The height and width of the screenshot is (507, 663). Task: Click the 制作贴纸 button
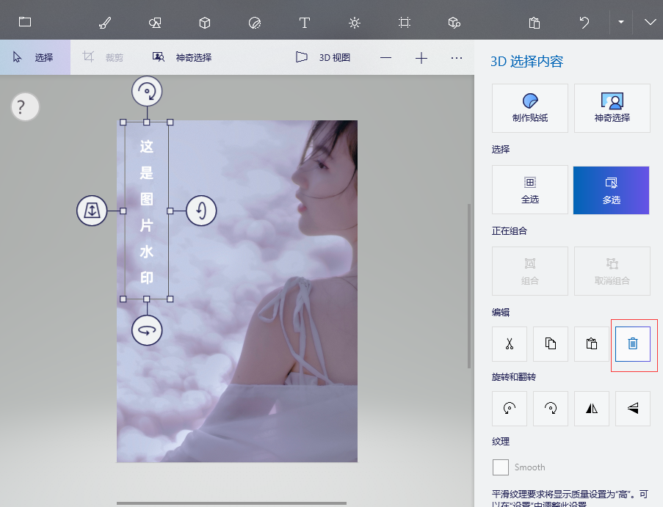tap(530, 108)
